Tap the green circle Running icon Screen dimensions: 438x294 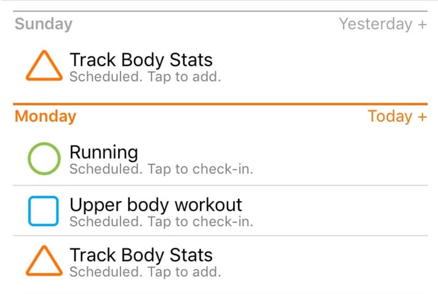(x=44, y=158)
